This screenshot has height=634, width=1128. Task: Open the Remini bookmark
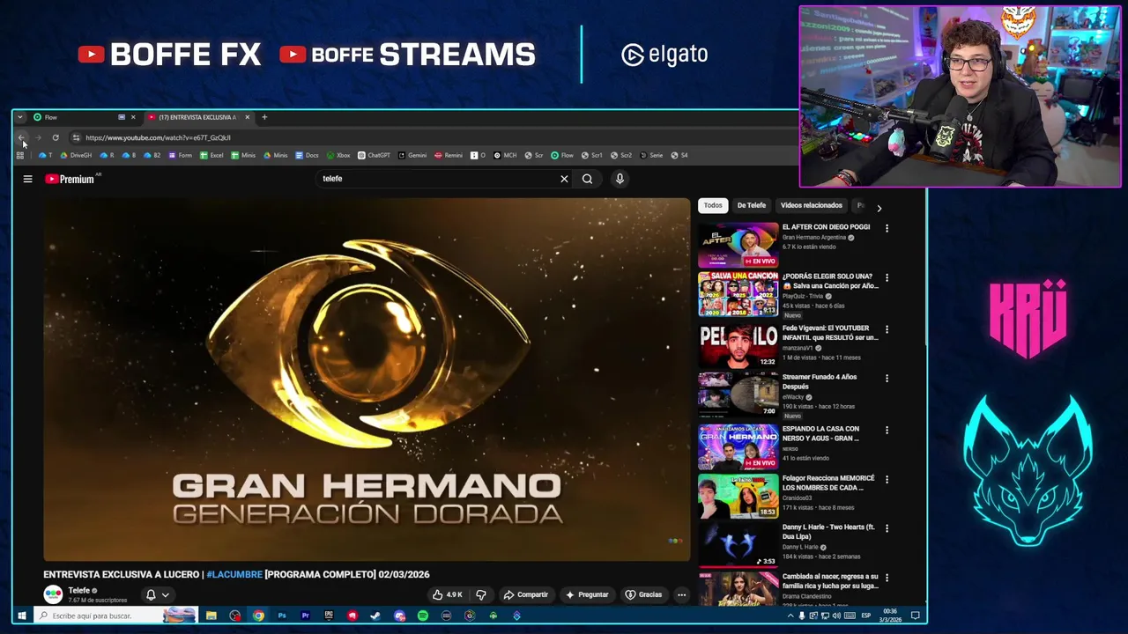pyautogui.click(x=449, y=155)
